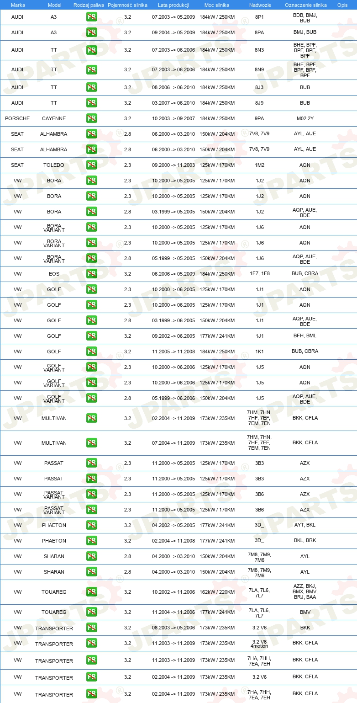The width and height of the screenshot is (357, 703).
Task: Click the 8J3 body code
Action: point(259,87)
